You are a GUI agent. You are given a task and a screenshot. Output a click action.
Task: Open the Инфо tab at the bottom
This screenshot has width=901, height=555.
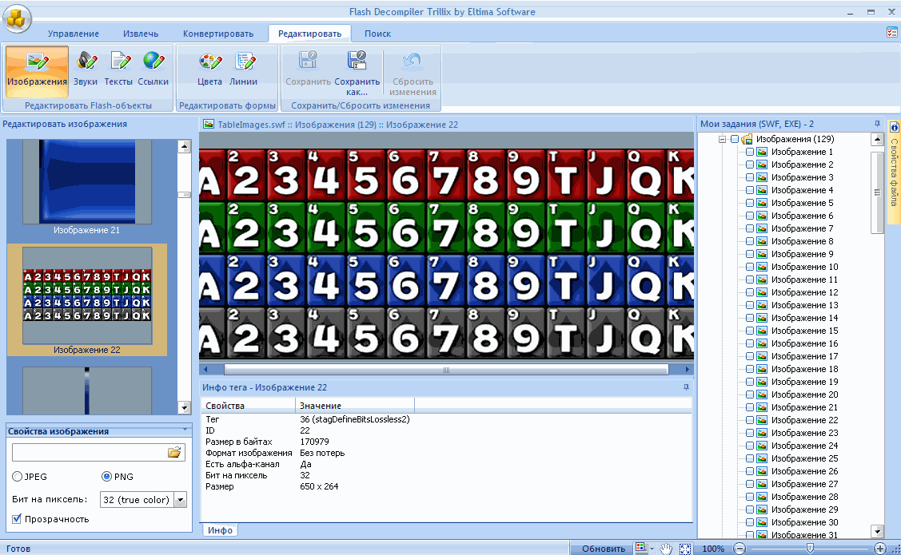[x=221, y=530]
